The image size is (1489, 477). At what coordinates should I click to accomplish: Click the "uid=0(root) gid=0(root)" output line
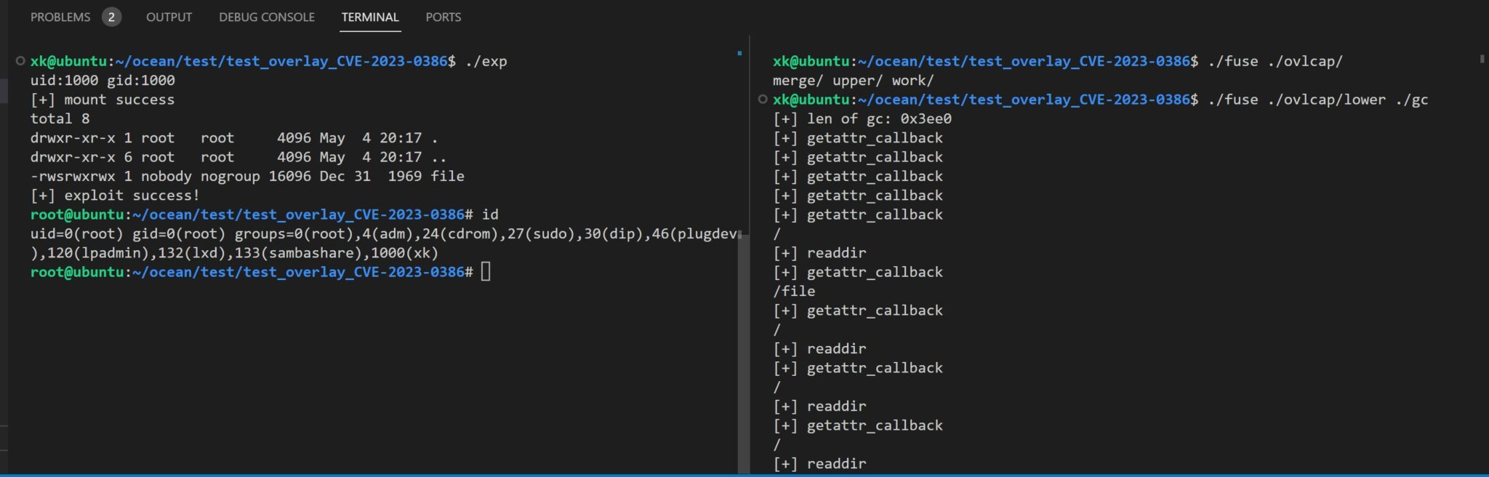coord(383,233)
